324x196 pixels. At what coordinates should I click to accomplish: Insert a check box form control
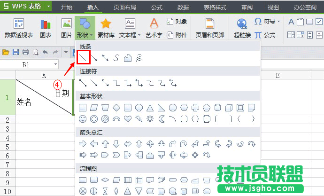(319, 22)
